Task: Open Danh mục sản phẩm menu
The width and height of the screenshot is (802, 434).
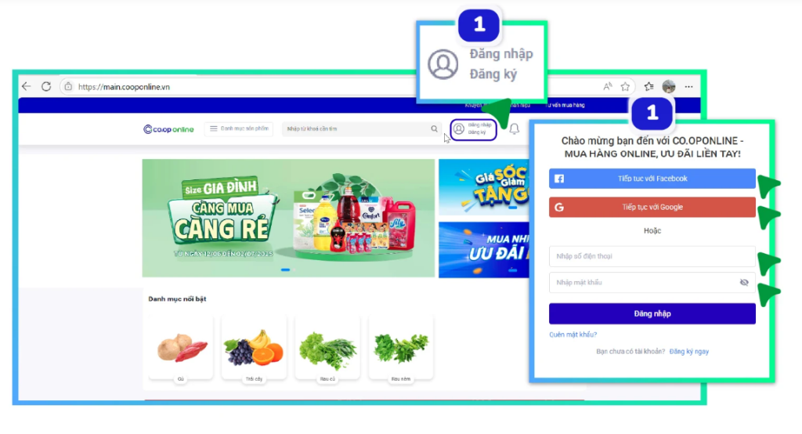Action: point(239,129)
